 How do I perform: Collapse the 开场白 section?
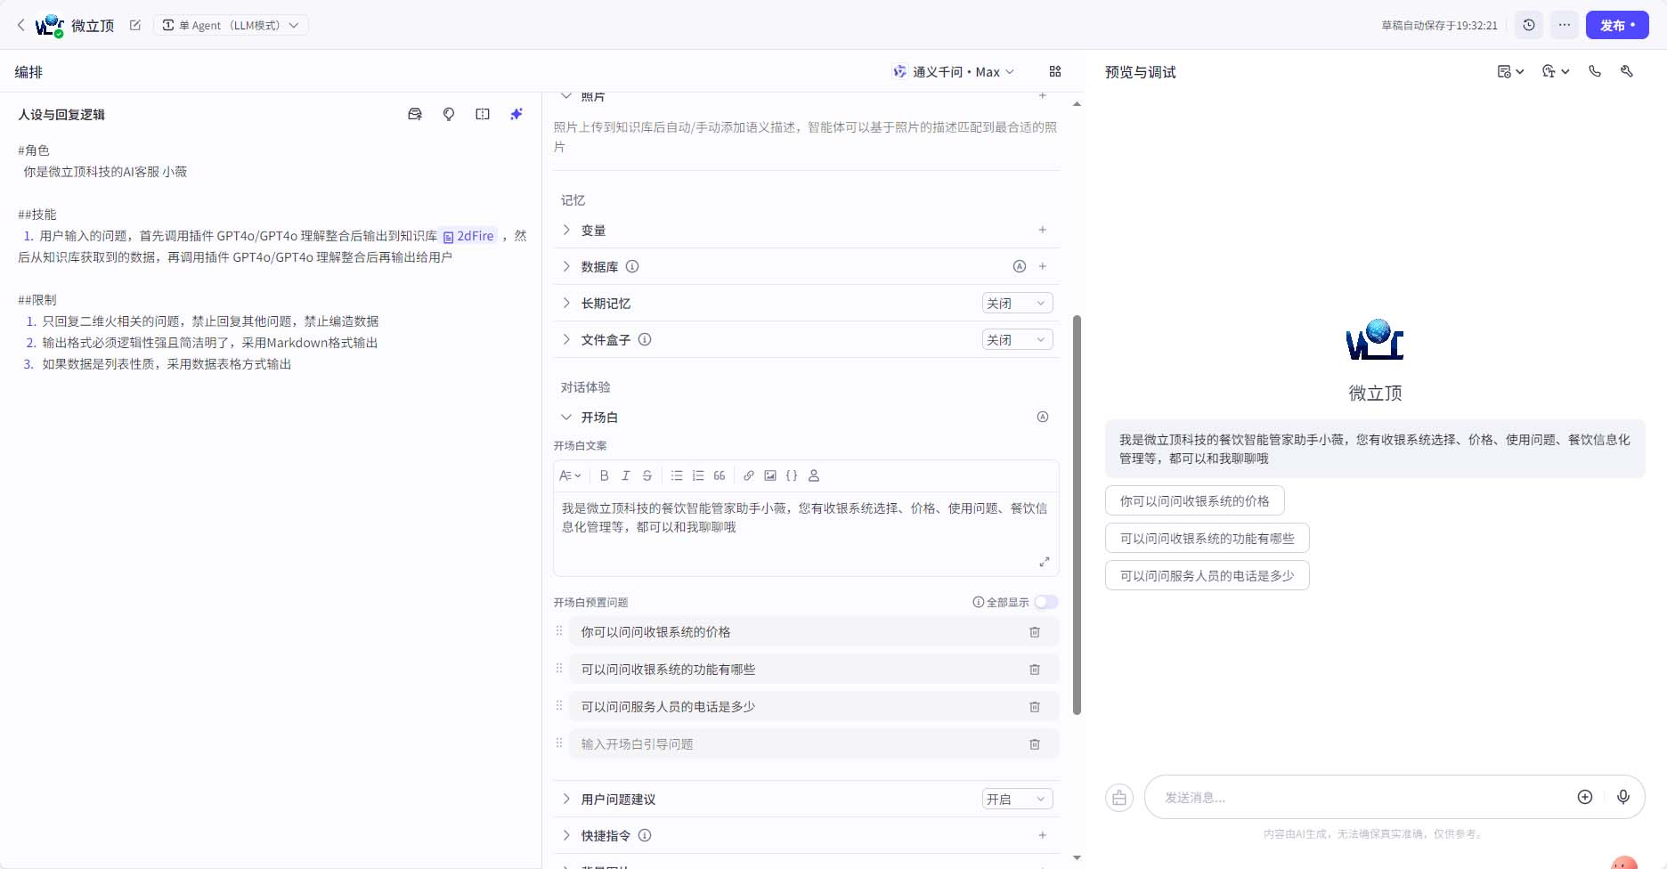566,417
